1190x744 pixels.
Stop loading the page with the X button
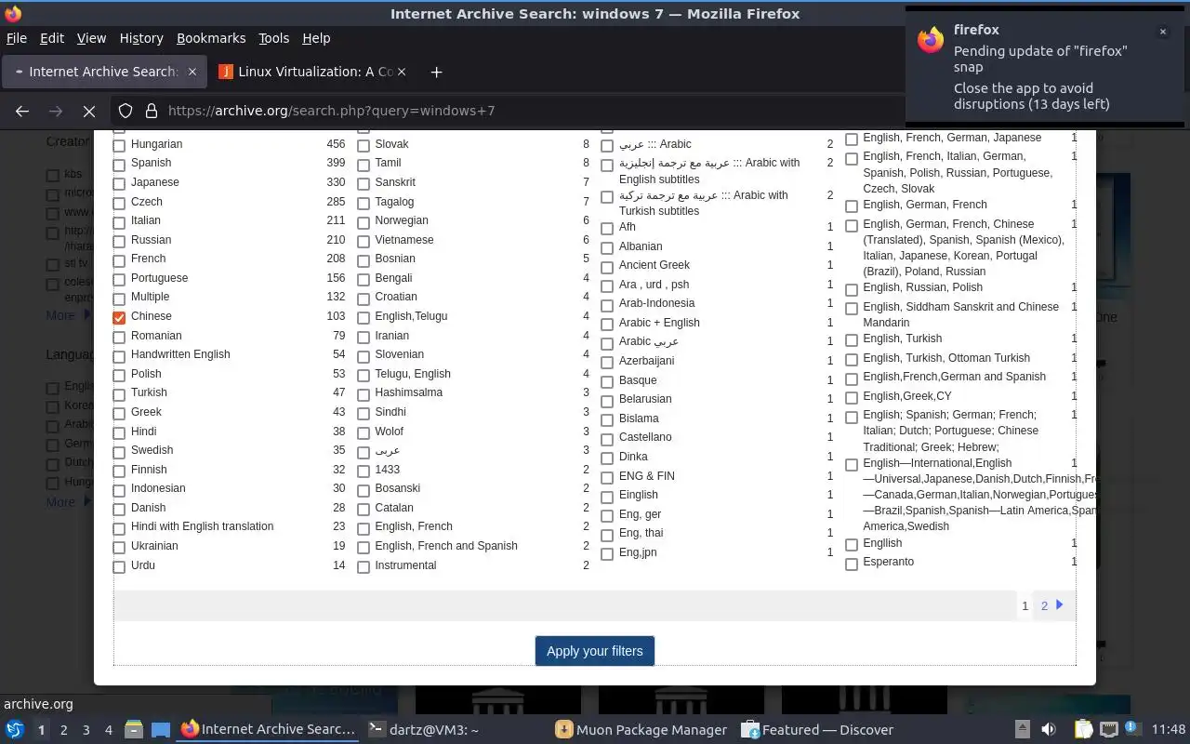[89, 111]
